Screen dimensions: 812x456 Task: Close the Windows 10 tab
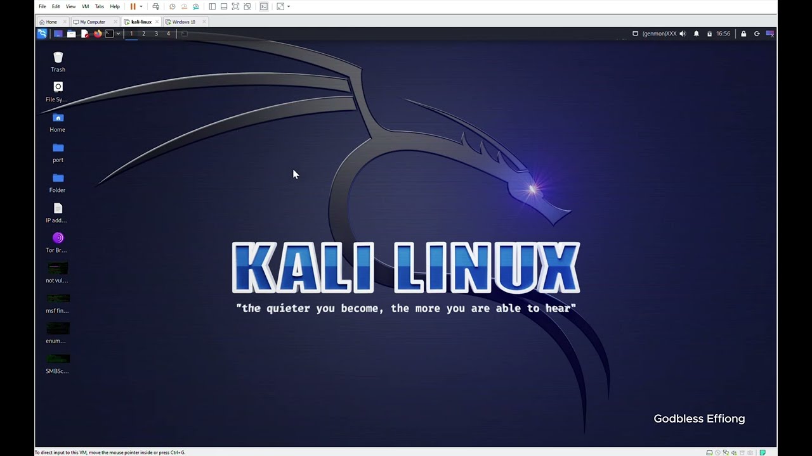[204, 22]
